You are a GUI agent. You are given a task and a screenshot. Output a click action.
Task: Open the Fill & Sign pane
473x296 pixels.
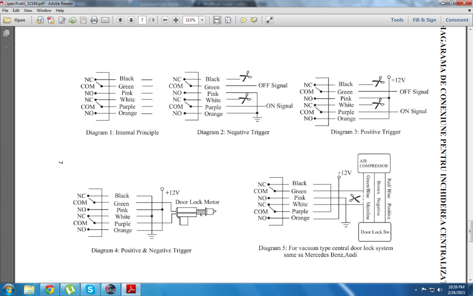click(425, 20)
